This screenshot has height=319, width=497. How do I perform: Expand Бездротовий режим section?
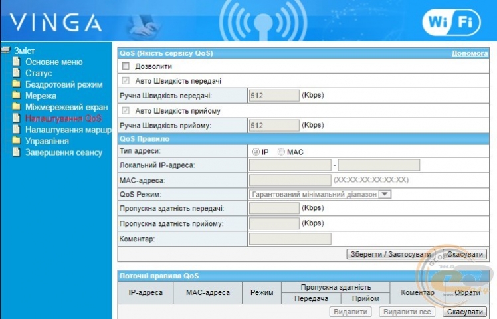(x=64, y=84)
